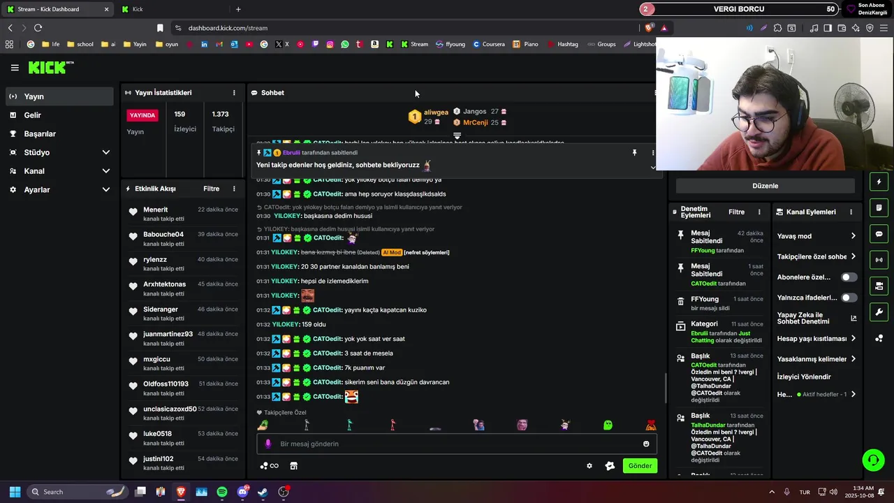Viewport: 894px width, 503px height.
Task: Open the Etkinlik Akışı options menu
Action: tap(234, 189)
